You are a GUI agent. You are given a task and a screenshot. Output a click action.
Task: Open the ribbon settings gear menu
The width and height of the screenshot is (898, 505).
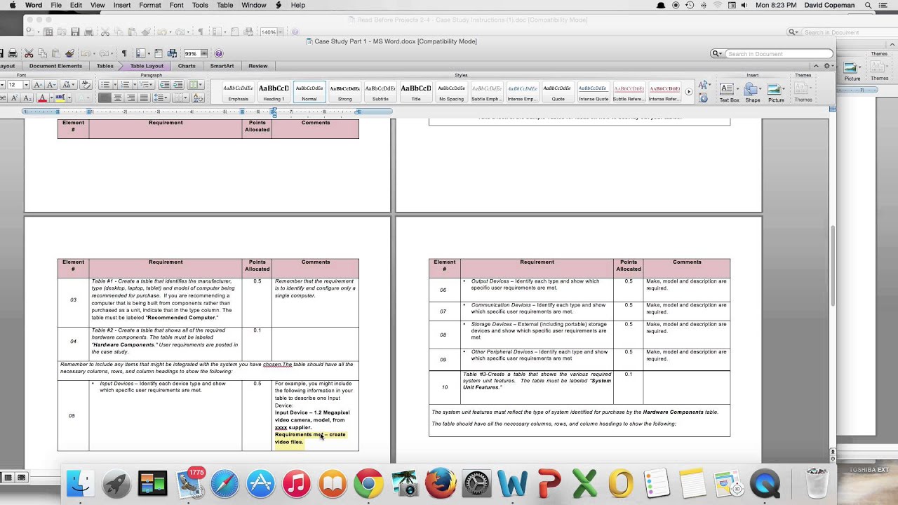point(827,66)
